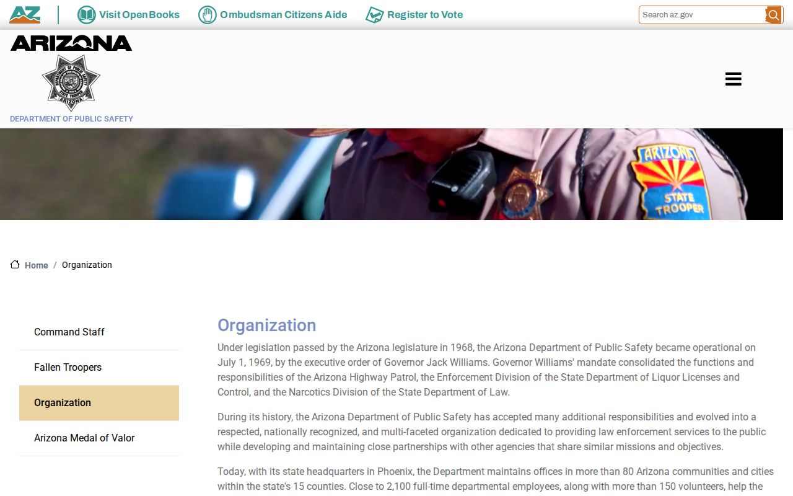The height and width of the screenshot is (496, 793).
Task: Click the Register to Vote ballot icon
Action: [374, 15]
